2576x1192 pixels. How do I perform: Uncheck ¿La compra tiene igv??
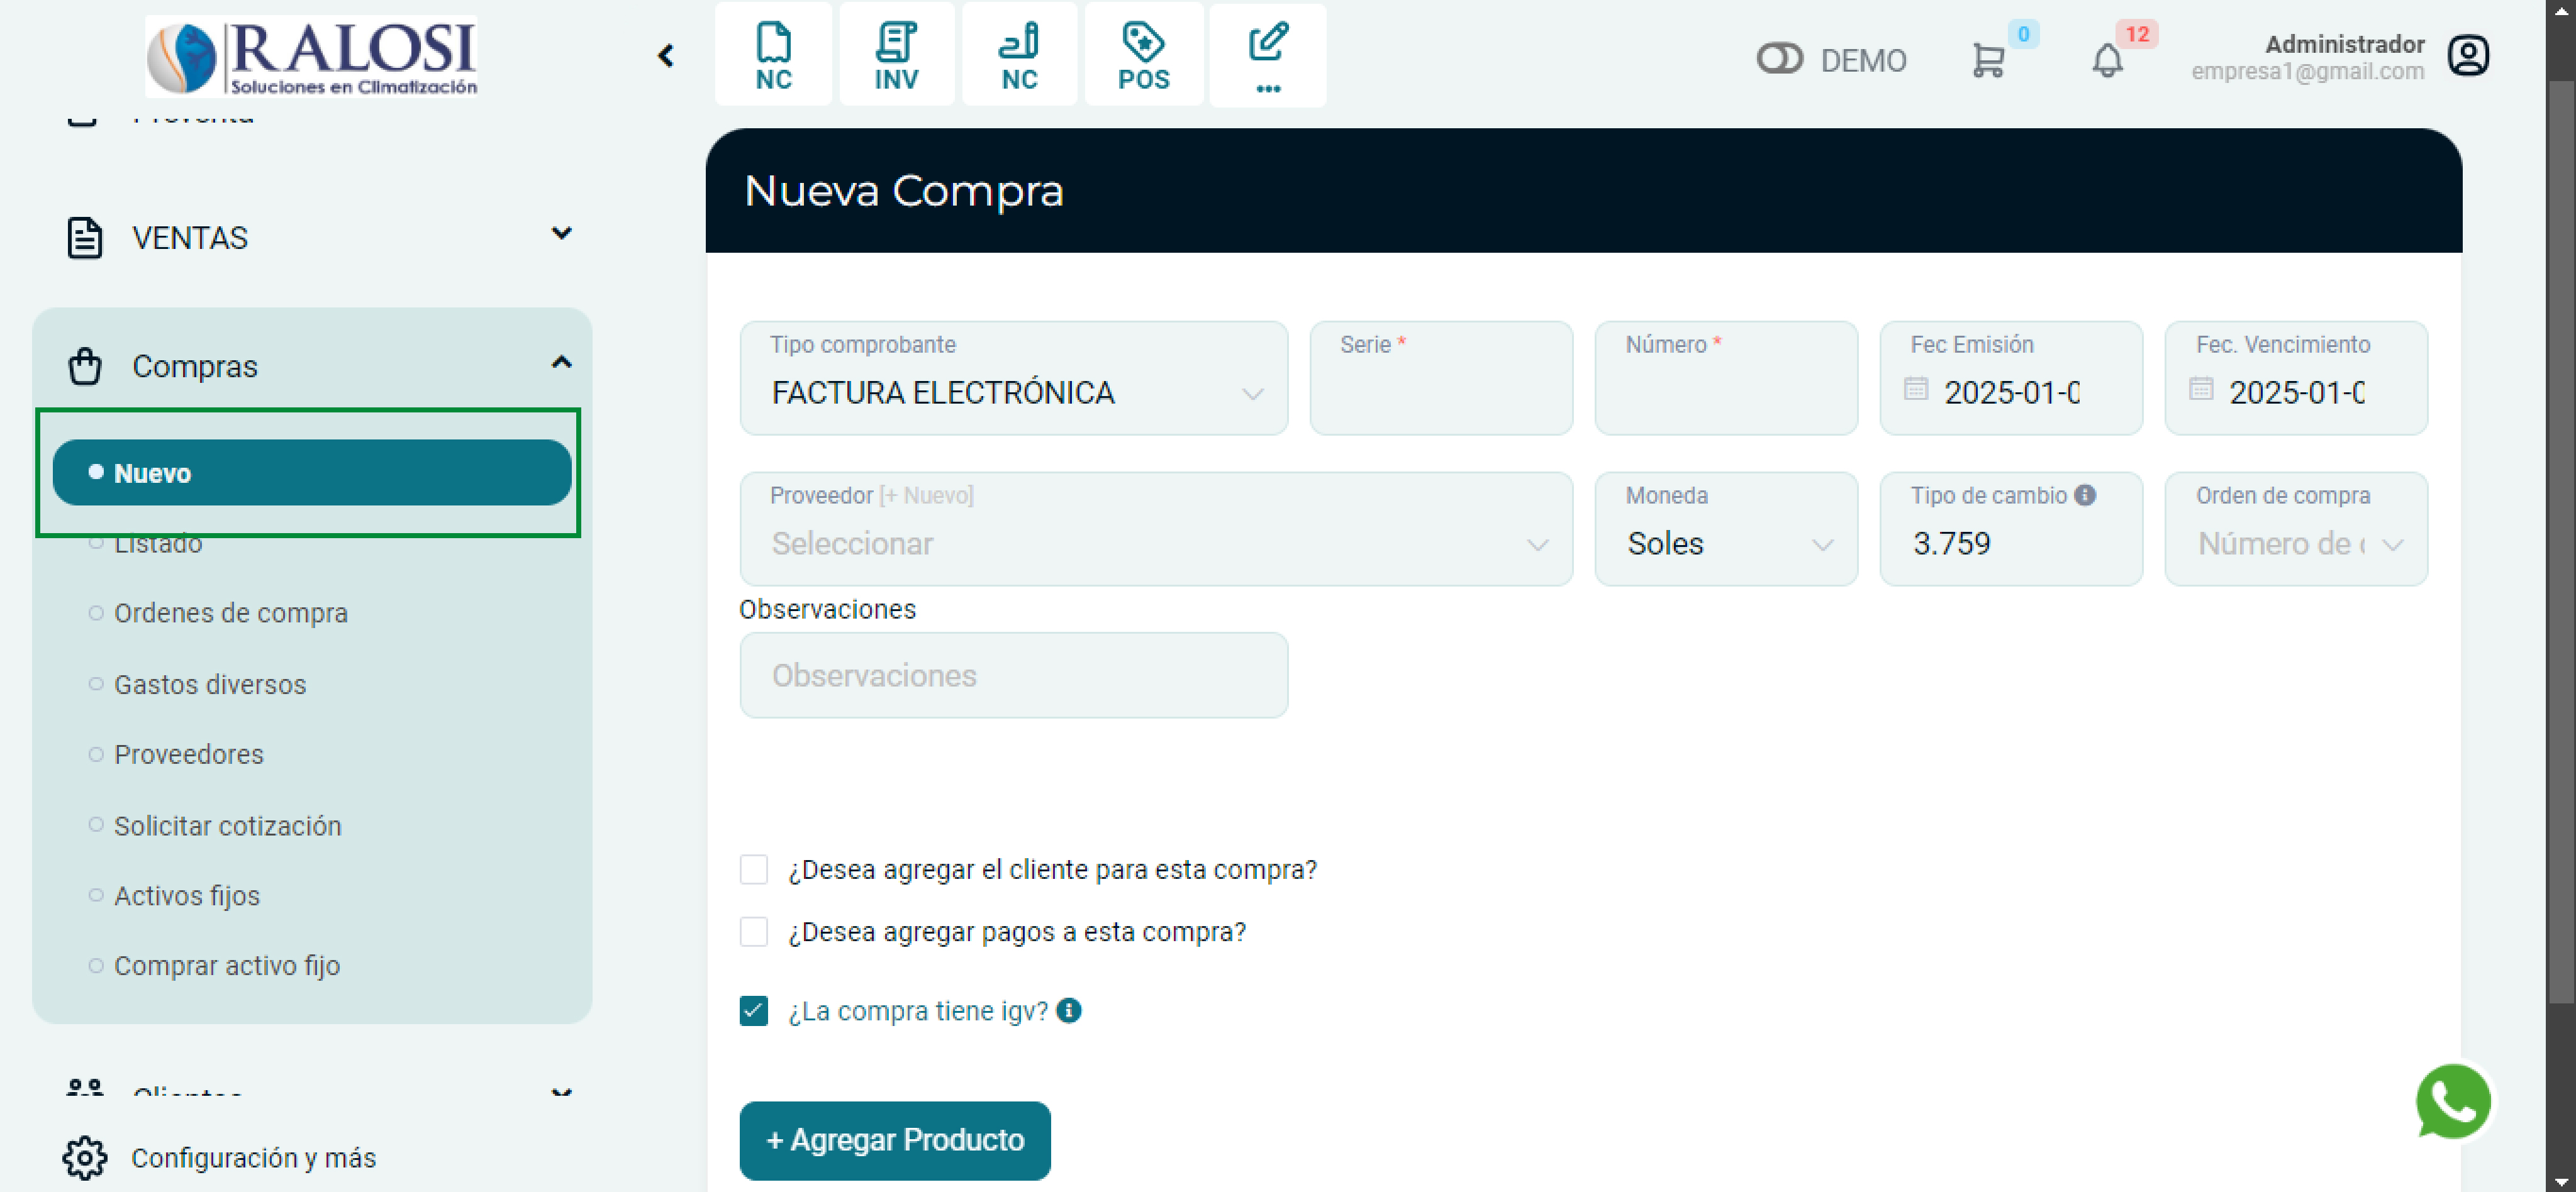tap(753, 1011)
